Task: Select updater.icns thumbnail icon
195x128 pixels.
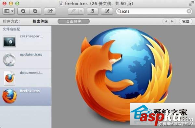Action: point(9,60)
